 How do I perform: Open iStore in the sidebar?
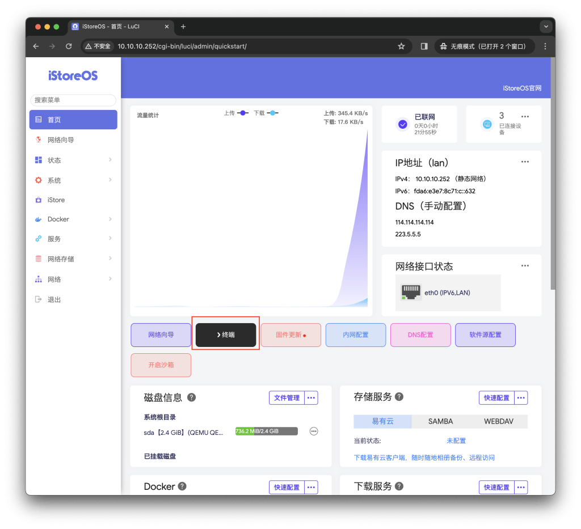[73, 200]
